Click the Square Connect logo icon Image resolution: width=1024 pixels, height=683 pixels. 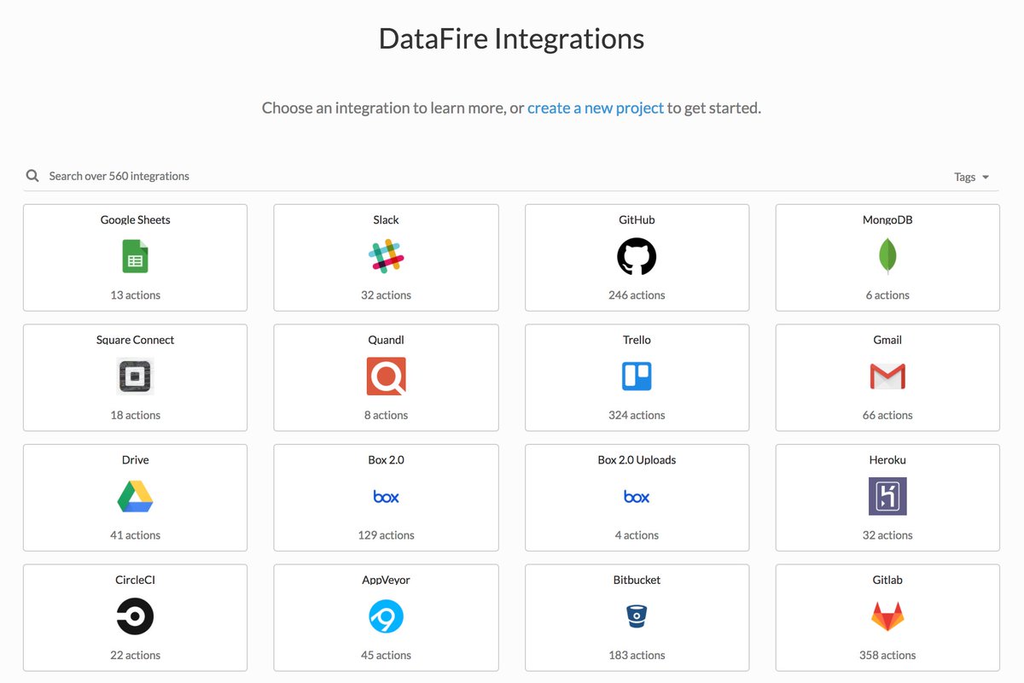pos(135,377)
